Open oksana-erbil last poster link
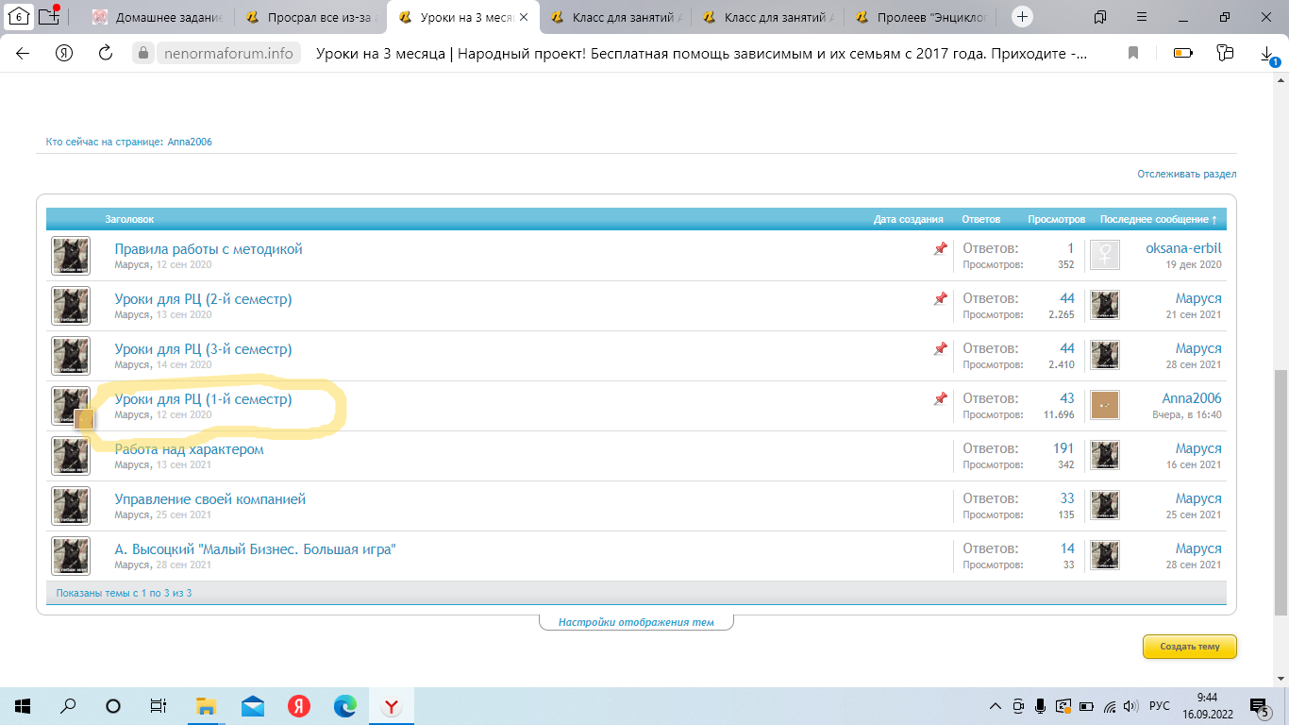The height and width of the screenshot is (725, 1289). (1183, 248)
